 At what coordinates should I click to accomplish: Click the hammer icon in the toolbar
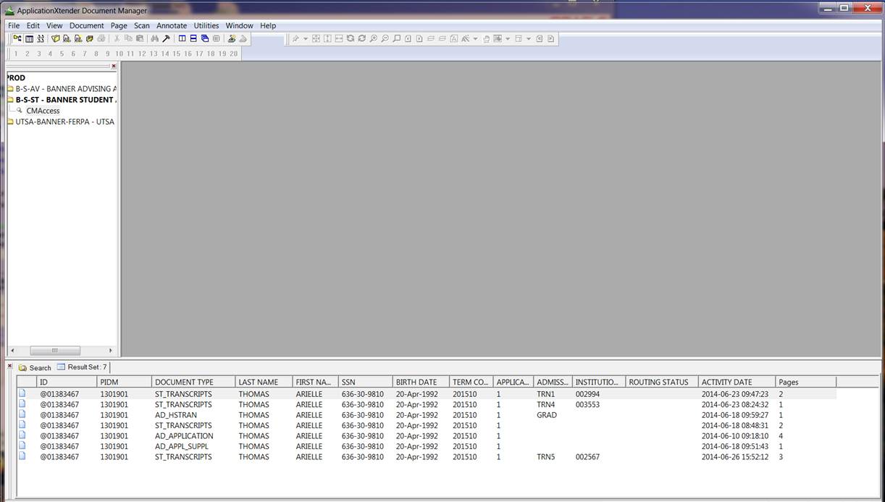pyautogui.click(x=166, y=38)
